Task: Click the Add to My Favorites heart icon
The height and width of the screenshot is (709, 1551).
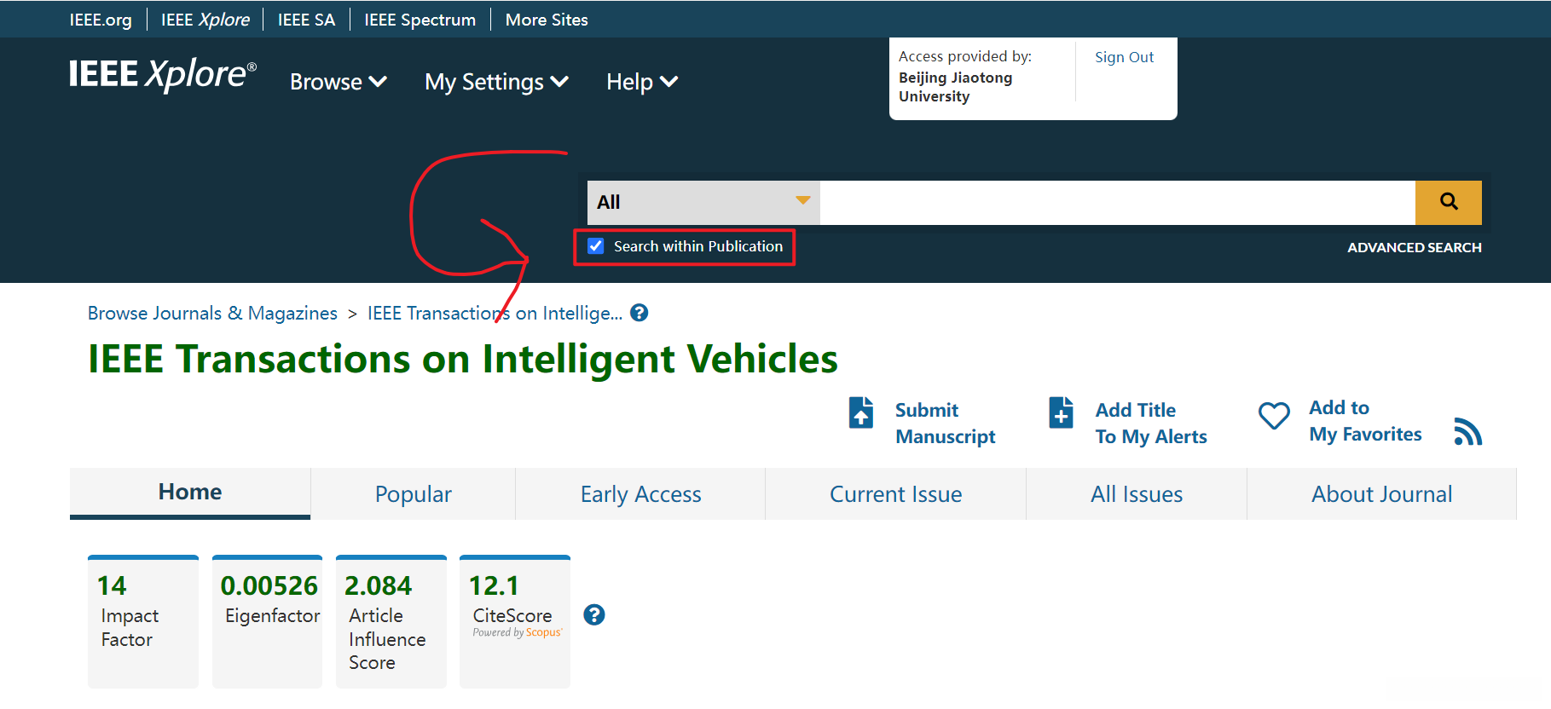Action: click(x=1274, y=416)
